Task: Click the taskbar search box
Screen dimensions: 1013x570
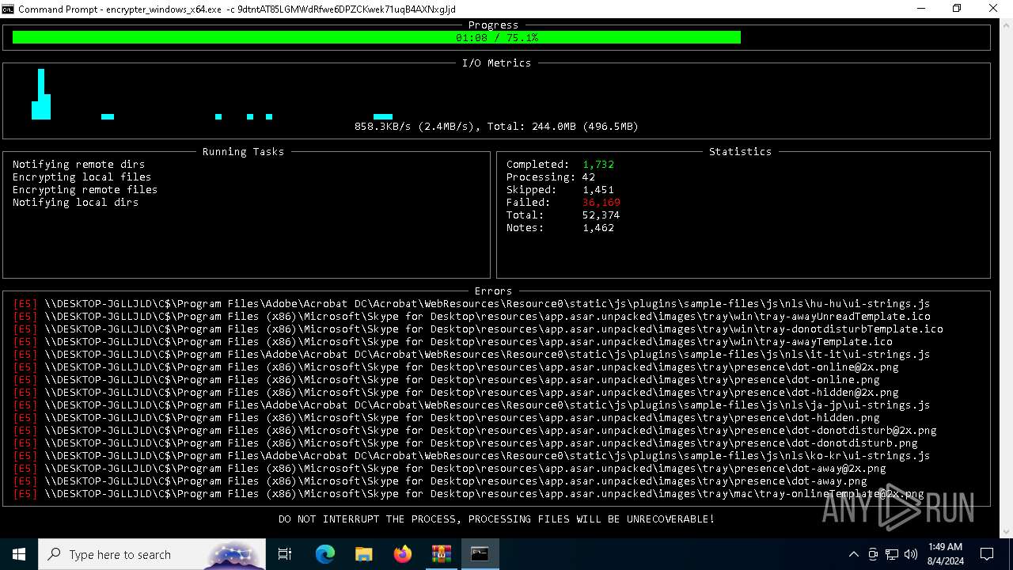Action: 152,554
